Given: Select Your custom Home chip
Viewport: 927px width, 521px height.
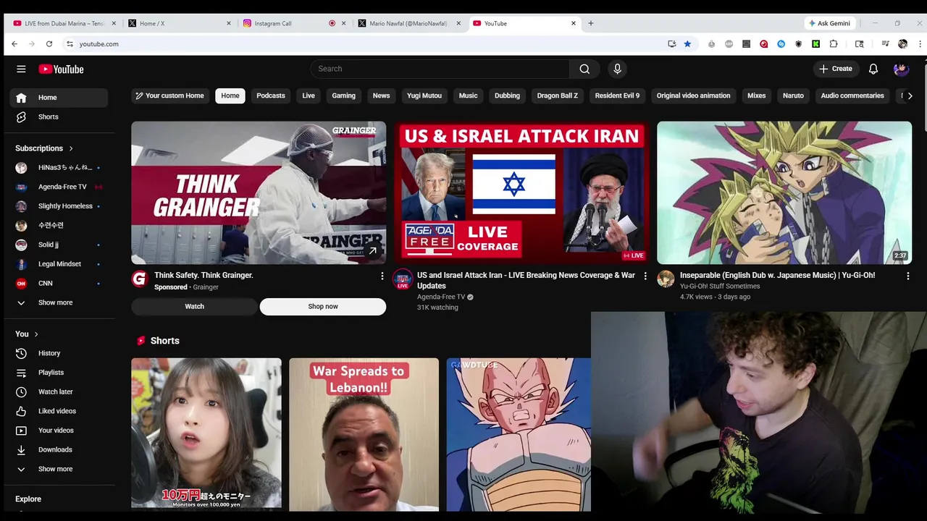Looking at the screenshot, I should click(x=169, y=96).
